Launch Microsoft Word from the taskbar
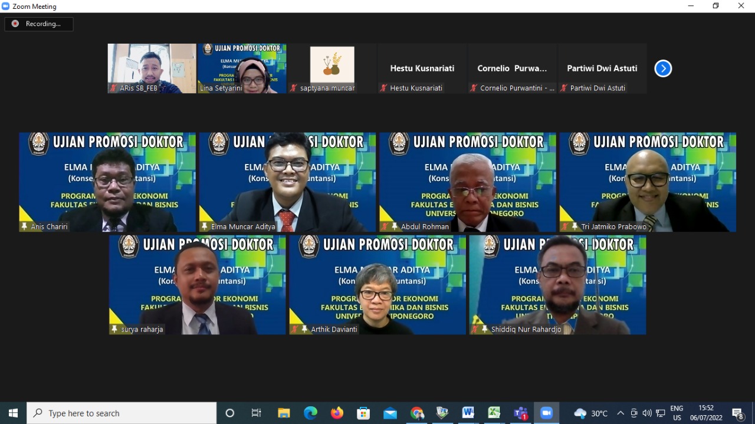Screen dimensions: 755x424 tap(468, 413)
